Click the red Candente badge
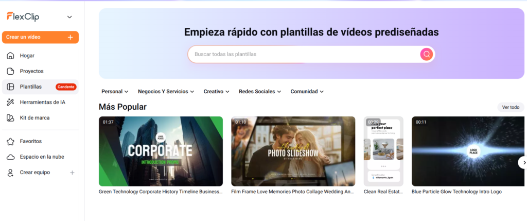 66,87
